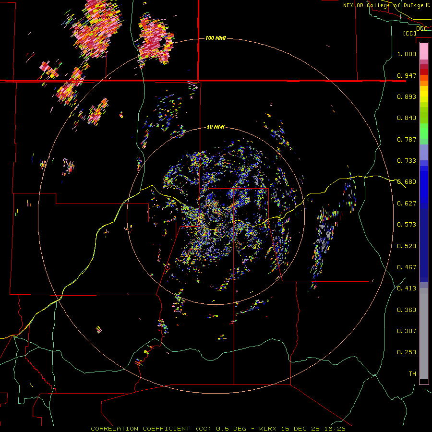Pick the light pink segment of the color bar
This screenshot has width=432, height=432.
pos(424,51)
